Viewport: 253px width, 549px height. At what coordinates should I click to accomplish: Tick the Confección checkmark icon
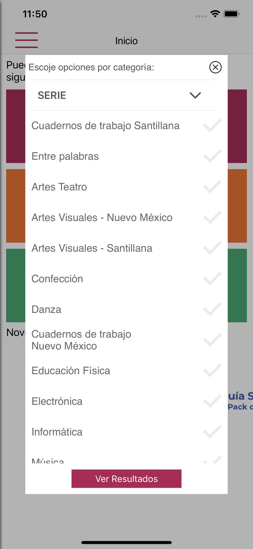pos(212,279)
